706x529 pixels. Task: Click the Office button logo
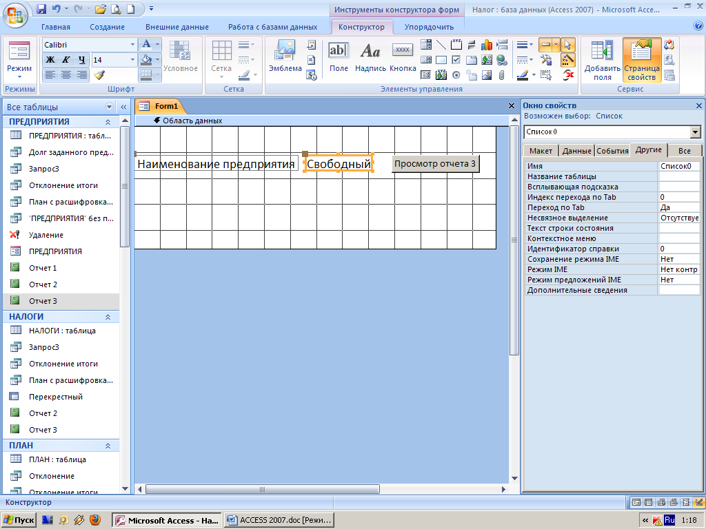[x=15, y=15]
